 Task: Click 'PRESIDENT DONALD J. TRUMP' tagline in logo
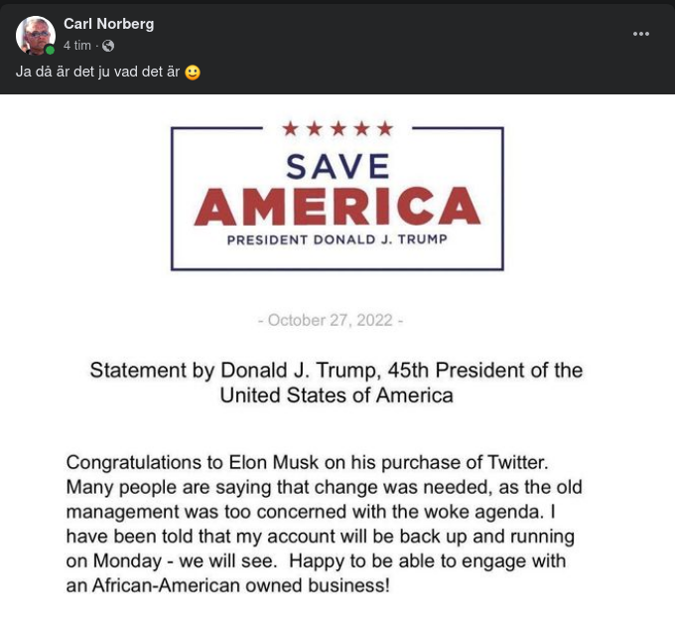[337, 240]
